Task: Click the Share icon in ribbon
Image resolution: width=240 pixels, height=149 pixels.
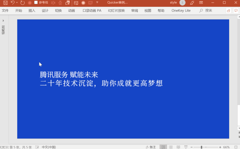Action: [x=228, y=11]
